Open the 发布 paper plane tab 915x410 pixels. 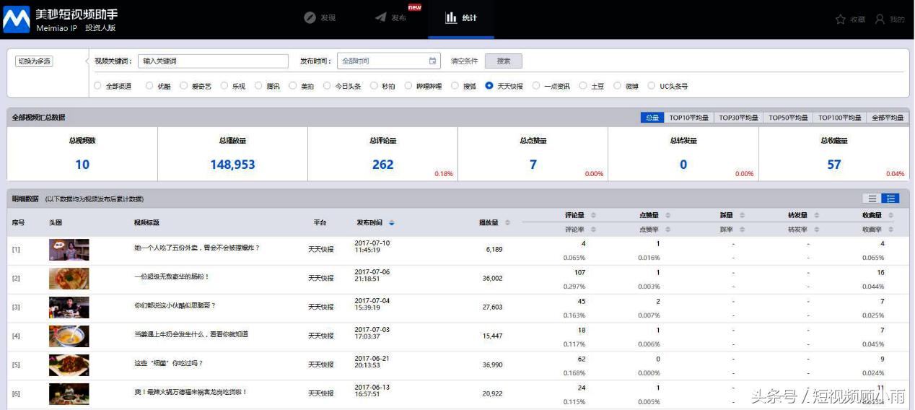380,18
